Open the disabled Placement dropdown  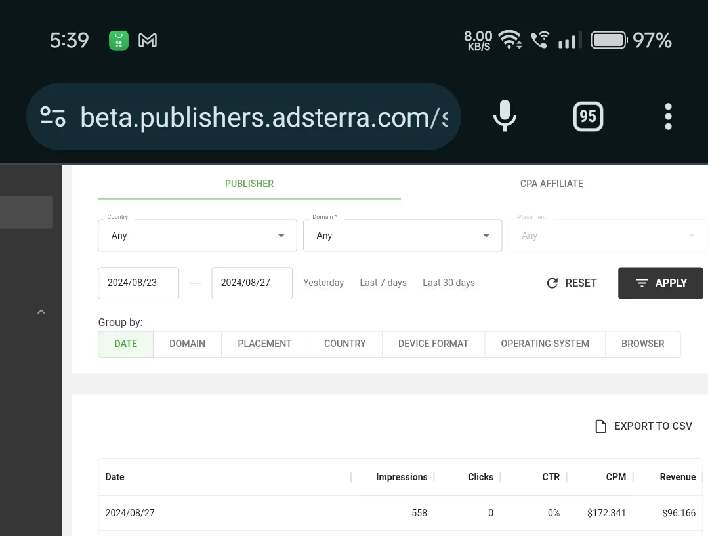pyautogui.click(x=608, y=236)
